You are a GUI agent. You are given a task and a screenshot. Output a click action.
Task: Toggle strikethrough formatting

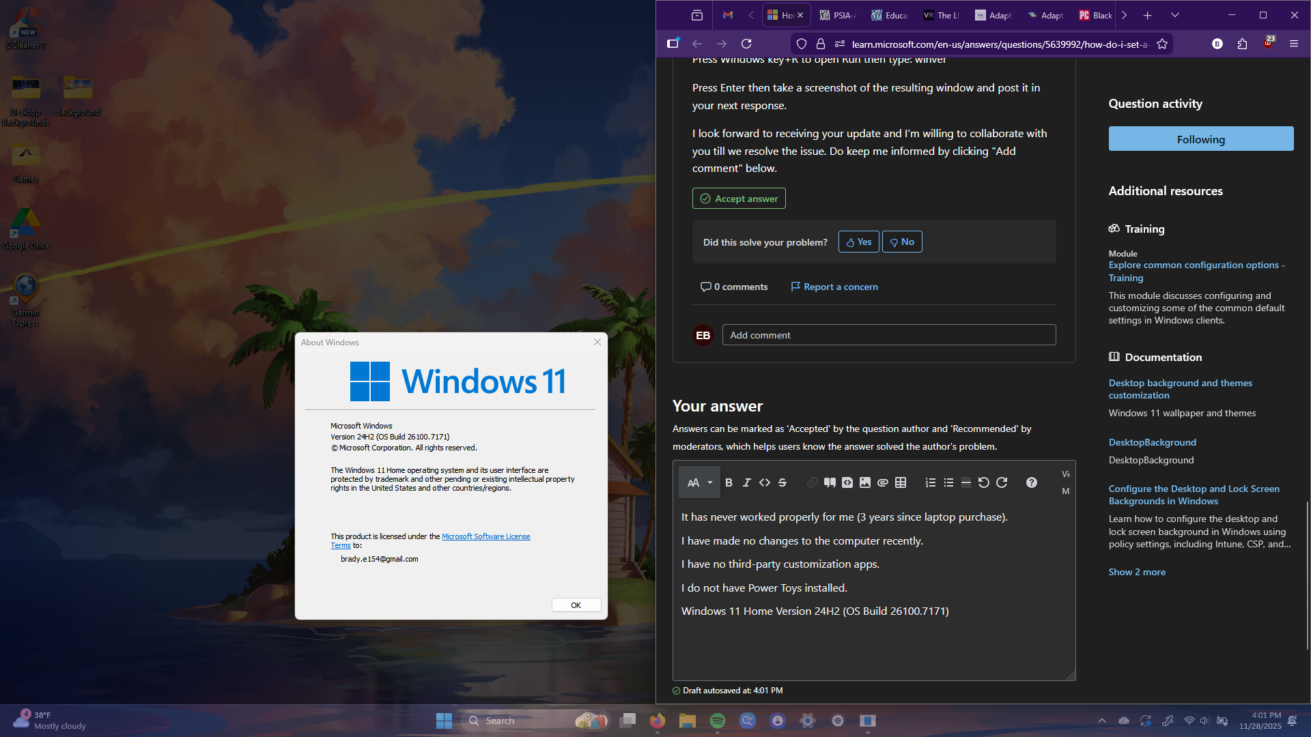coord(783,482)
